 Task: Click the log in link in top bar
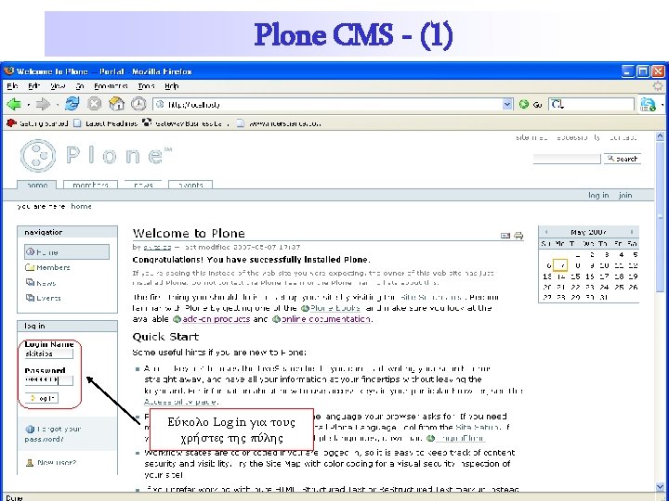(598, 195)
